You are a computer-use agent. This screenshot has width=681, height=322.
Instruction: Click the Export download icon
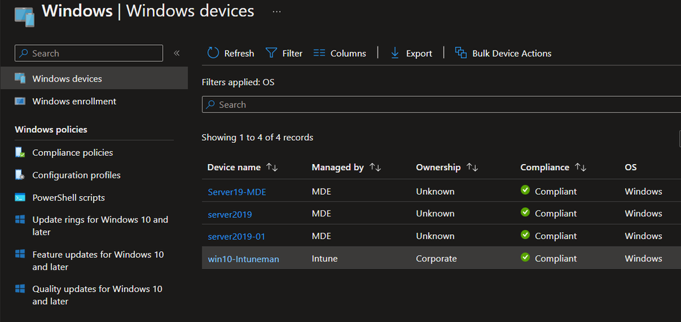click(x=395, y=53)
